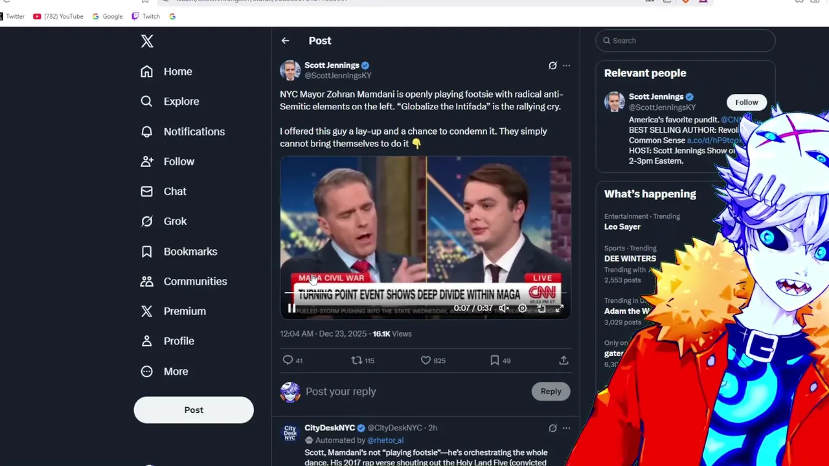Open Twitch bookmark in bookmarks bar
The image size is (829, 466).
[146, 16]
